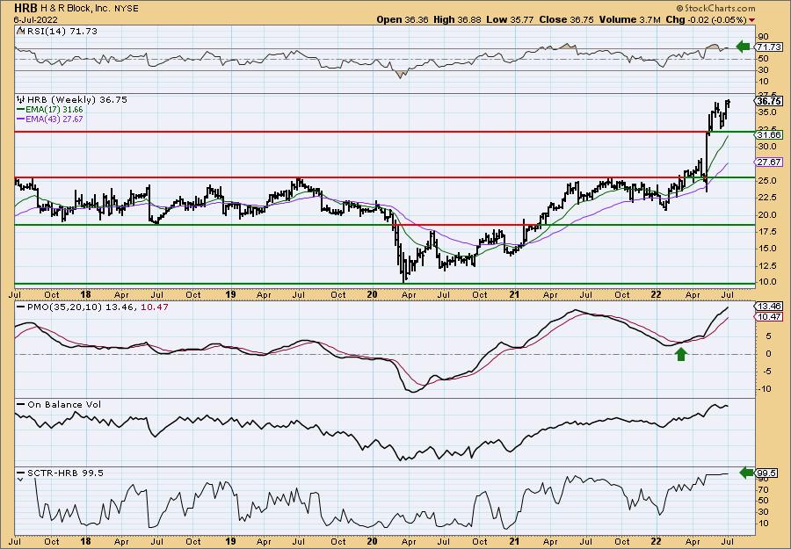Click the 10.47 PMO signal tag on the right axis
This screenshot has width=791, height=549.
[x=769, y=316]
